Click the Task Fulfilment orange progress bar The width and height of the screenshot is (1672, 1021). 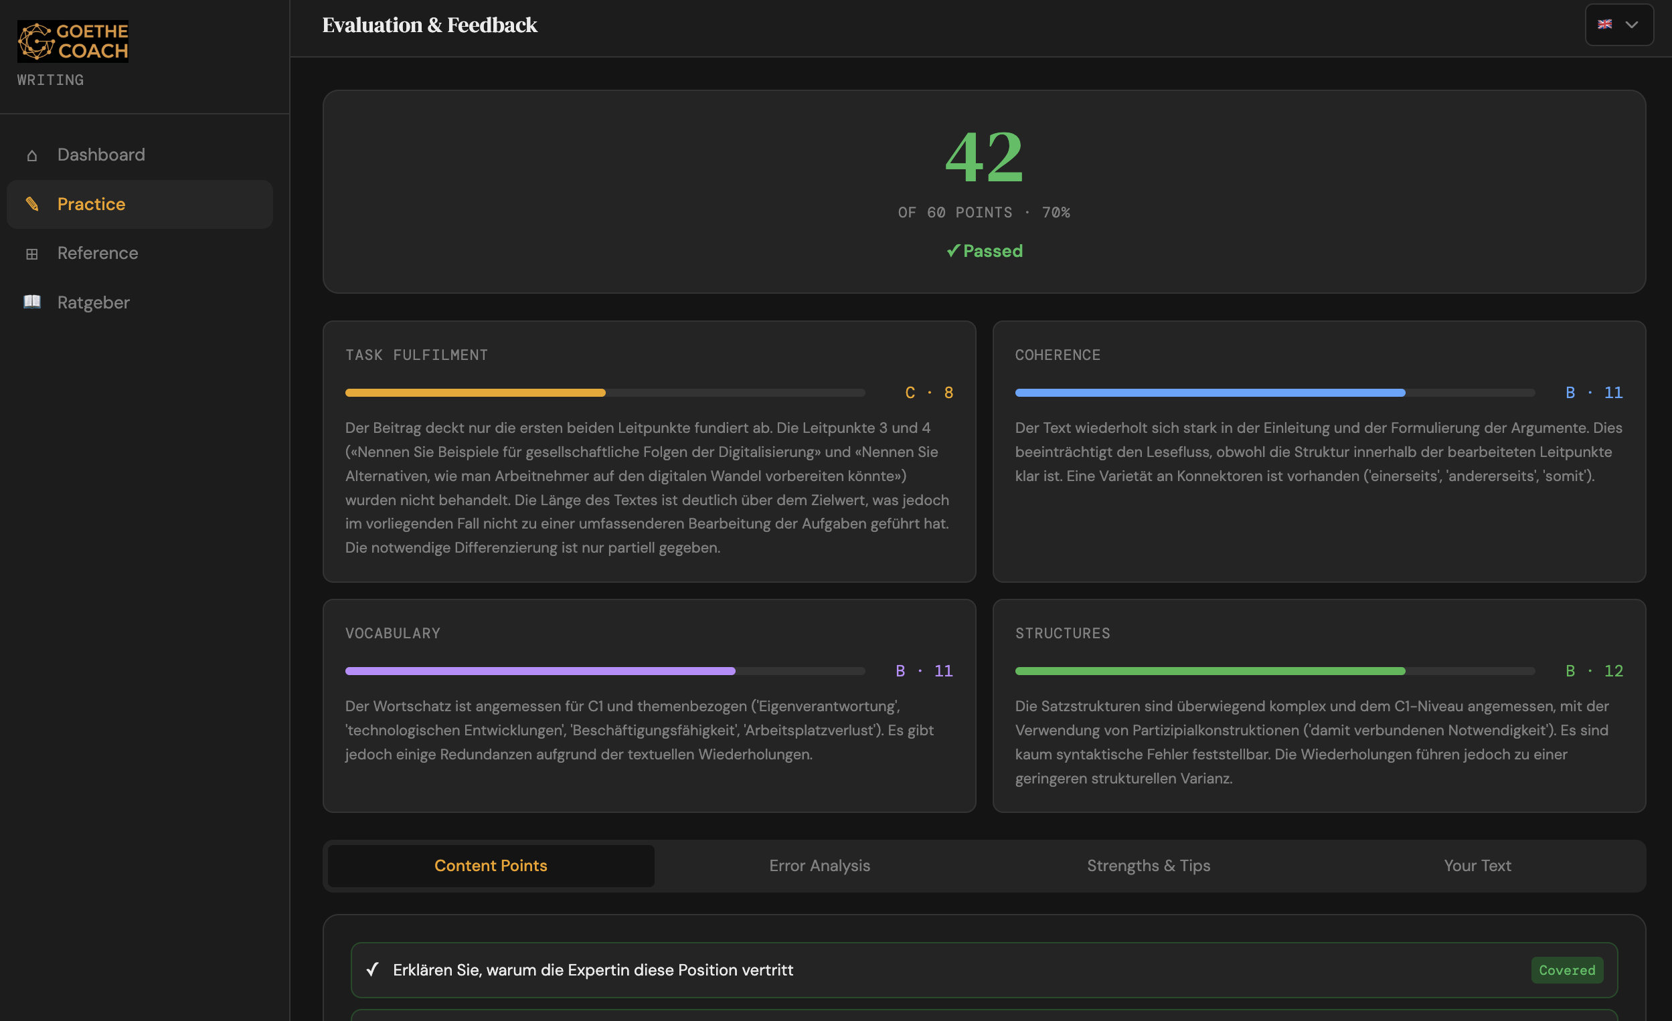point(475,393)
